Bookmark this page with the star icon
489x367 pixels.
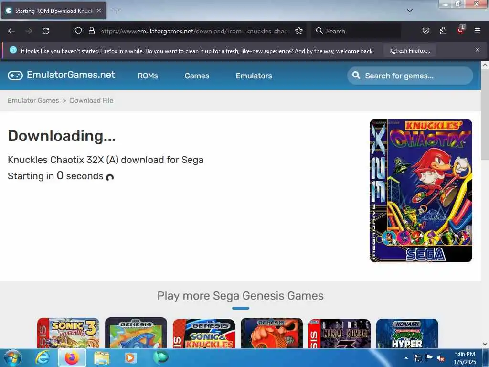(299, 31)
